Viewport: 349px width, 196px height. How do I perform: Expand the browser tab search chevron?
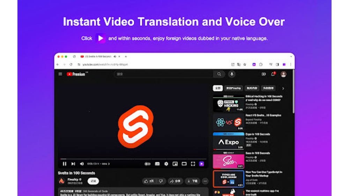291,57
